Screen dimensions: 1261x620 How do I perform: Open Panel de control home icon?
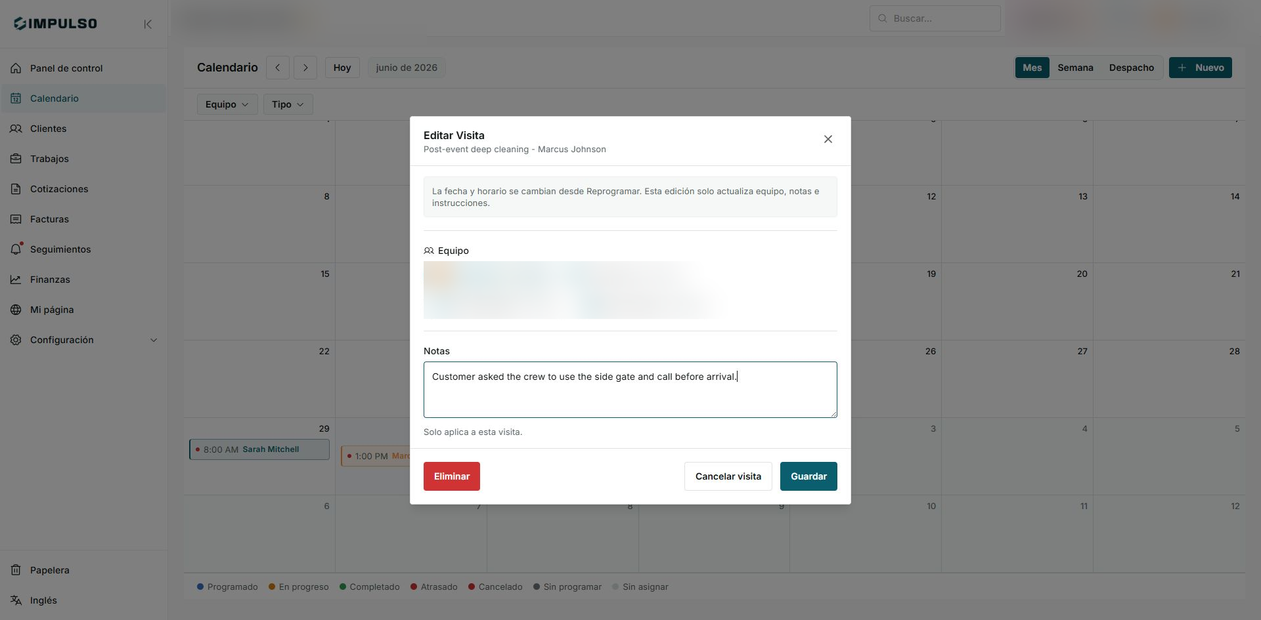pos(16,68)
